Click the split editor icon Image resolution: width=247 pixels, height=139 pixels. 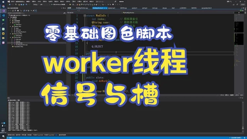coord(239,13)
